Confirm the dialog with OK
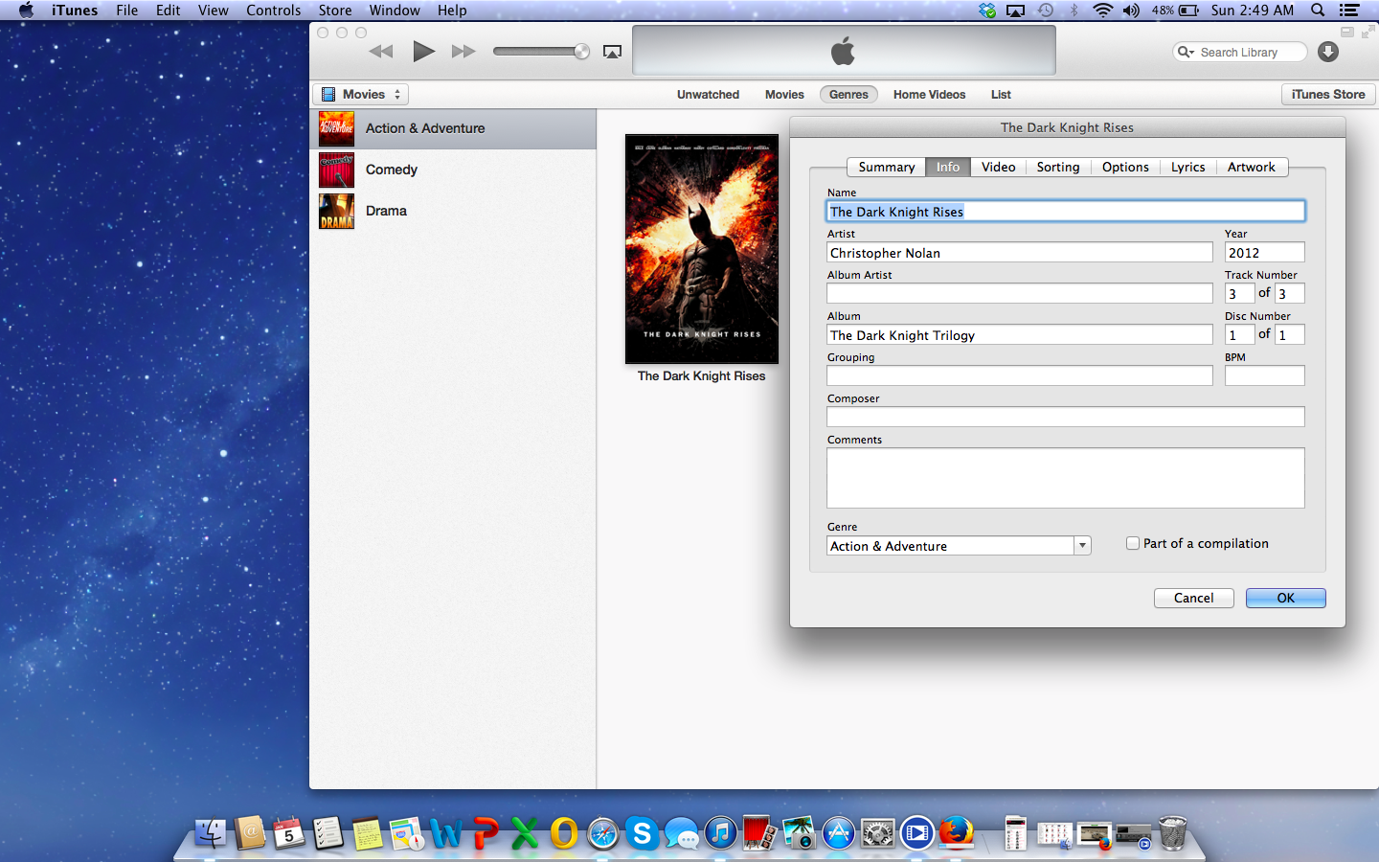Viewport: 1379px width, 862px height. pos(1286,598)
